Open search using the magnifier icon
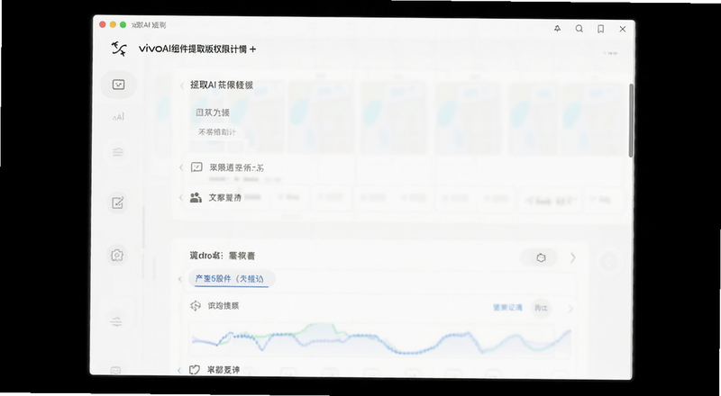 pyautogui.click(x=580, y=29)
